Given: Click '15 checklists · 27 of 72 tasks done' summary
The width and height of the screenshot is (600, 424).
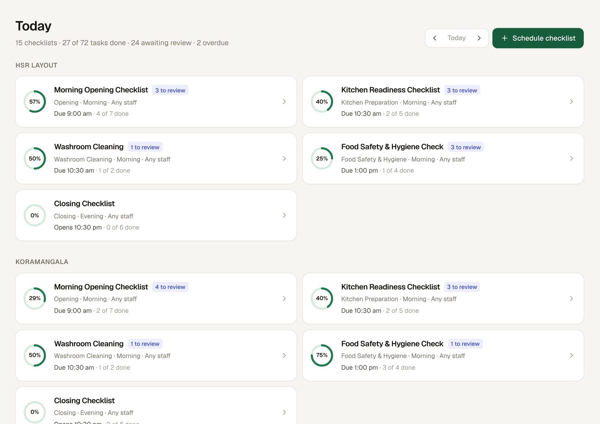Looking at the screenshot, I should [70, 43].
